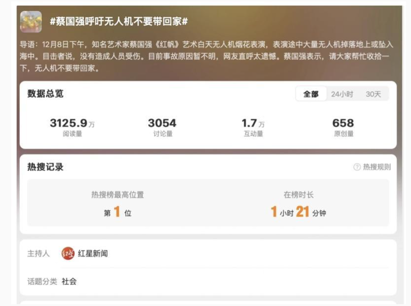Click the question mark icon beside 热搜规则

point(357,167)
